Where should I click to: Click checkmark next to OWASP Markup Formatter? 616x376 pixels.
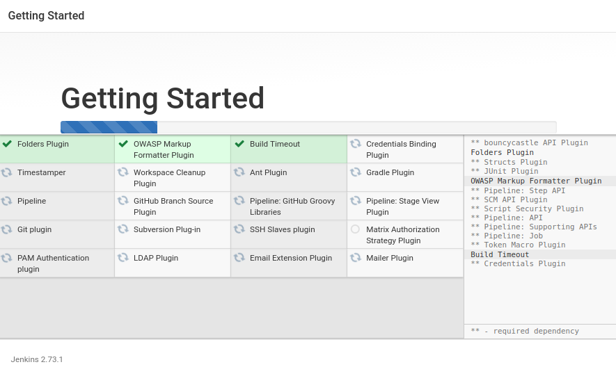(x=123, y=144)
